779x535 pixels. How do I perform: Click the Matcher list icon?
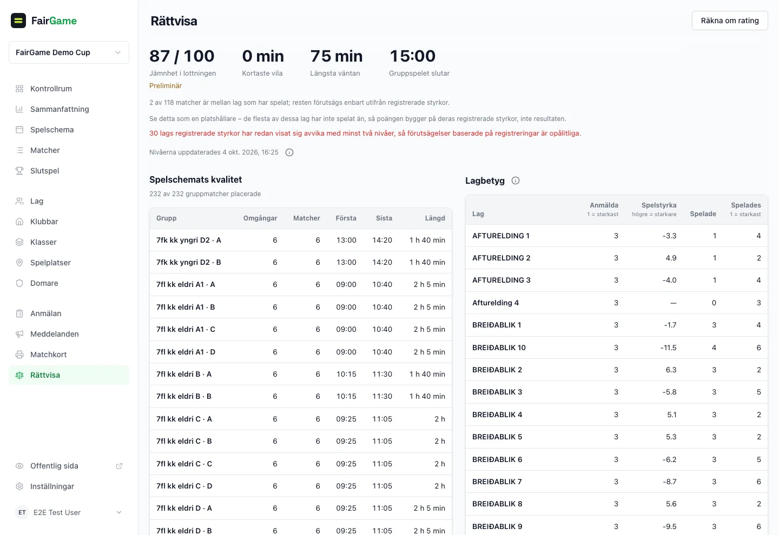coord(19,150)
